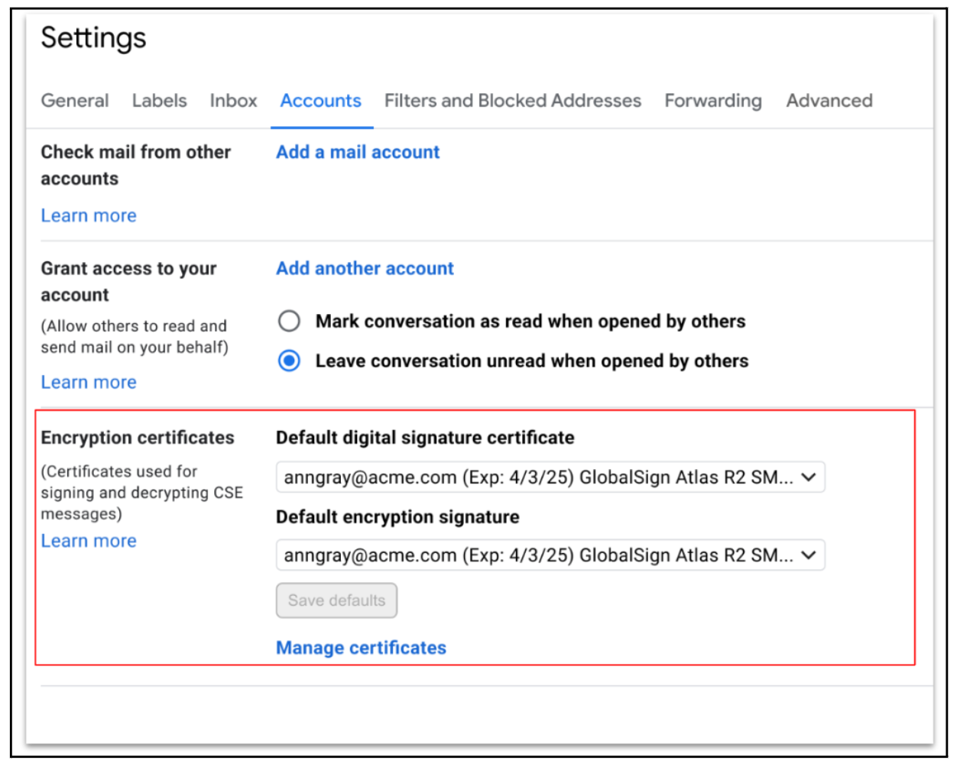Click the chevron arrow on the digital signature certificate dropdown
This screenshot has height=770, width=957.
809,477
